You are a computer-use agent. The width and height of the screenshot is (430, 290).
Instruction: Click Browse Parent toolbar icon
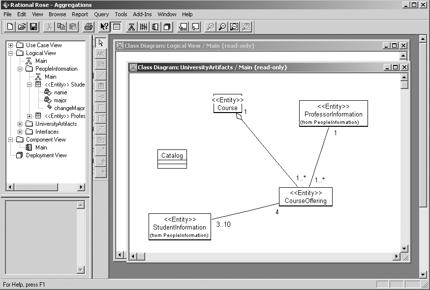183,27
